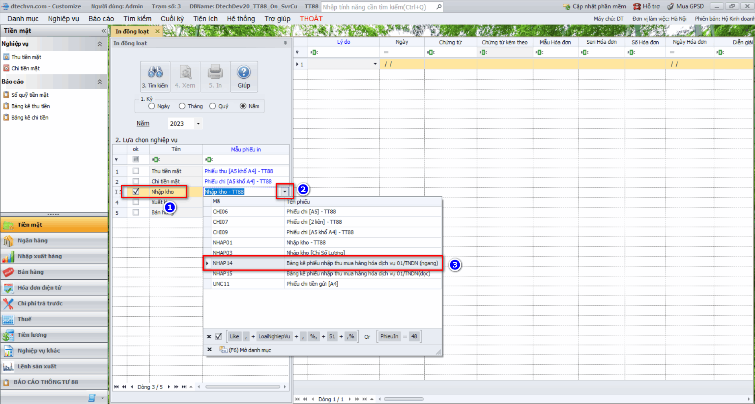This screenshot has width=755, height=404.
Task: Open the Tiền lương module
Action: pyautogui.click(x=32, y=335)
